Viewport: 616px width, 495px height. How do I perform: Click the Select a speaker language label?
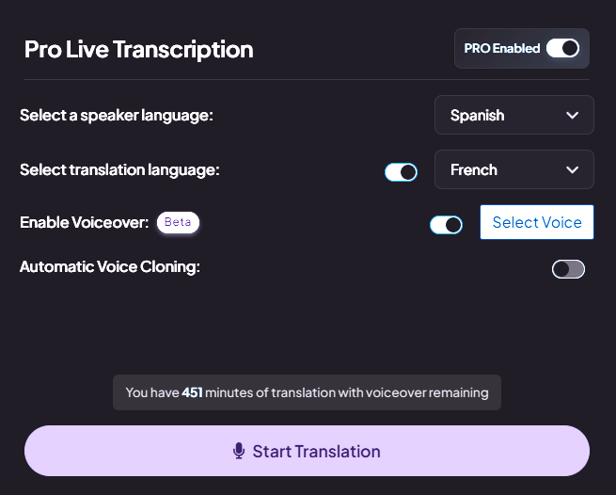[x=117, y=116]
